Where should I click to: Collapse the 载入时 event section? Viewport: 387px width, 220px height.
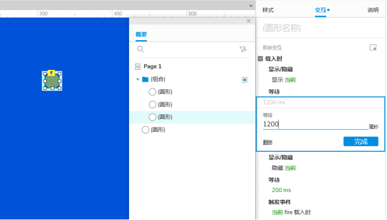pyautogui.click(x=260, y=59)
